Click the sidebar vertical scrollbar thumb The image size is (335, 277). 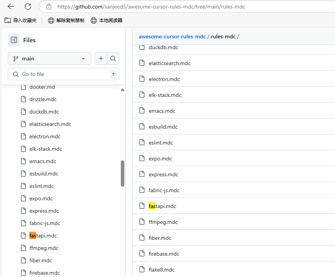coord(122,174)
